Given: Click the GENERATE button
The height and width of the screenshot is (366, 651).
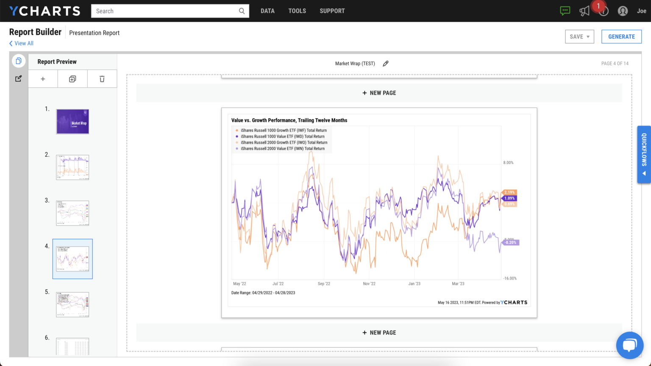Looking at the screenshot, I should 621,37.
